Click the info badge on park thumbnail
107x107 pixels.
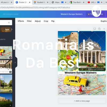point(10,91)
